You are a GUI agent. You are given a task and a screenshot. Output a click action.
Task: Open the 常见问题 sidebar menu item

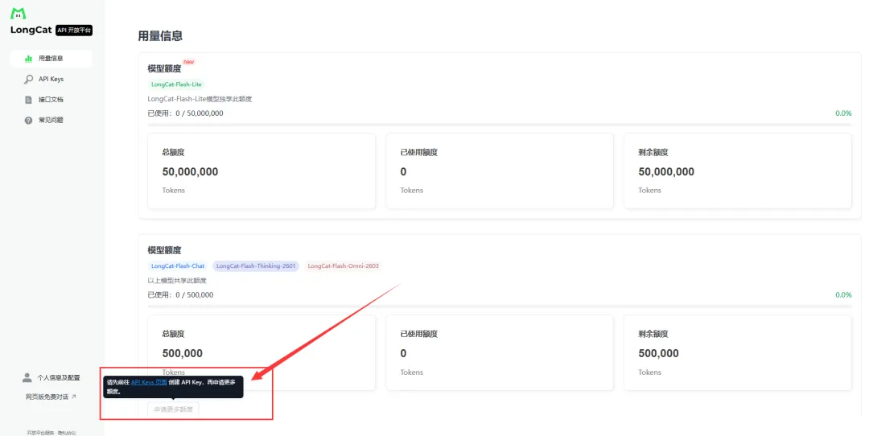[x=51, y=120]
